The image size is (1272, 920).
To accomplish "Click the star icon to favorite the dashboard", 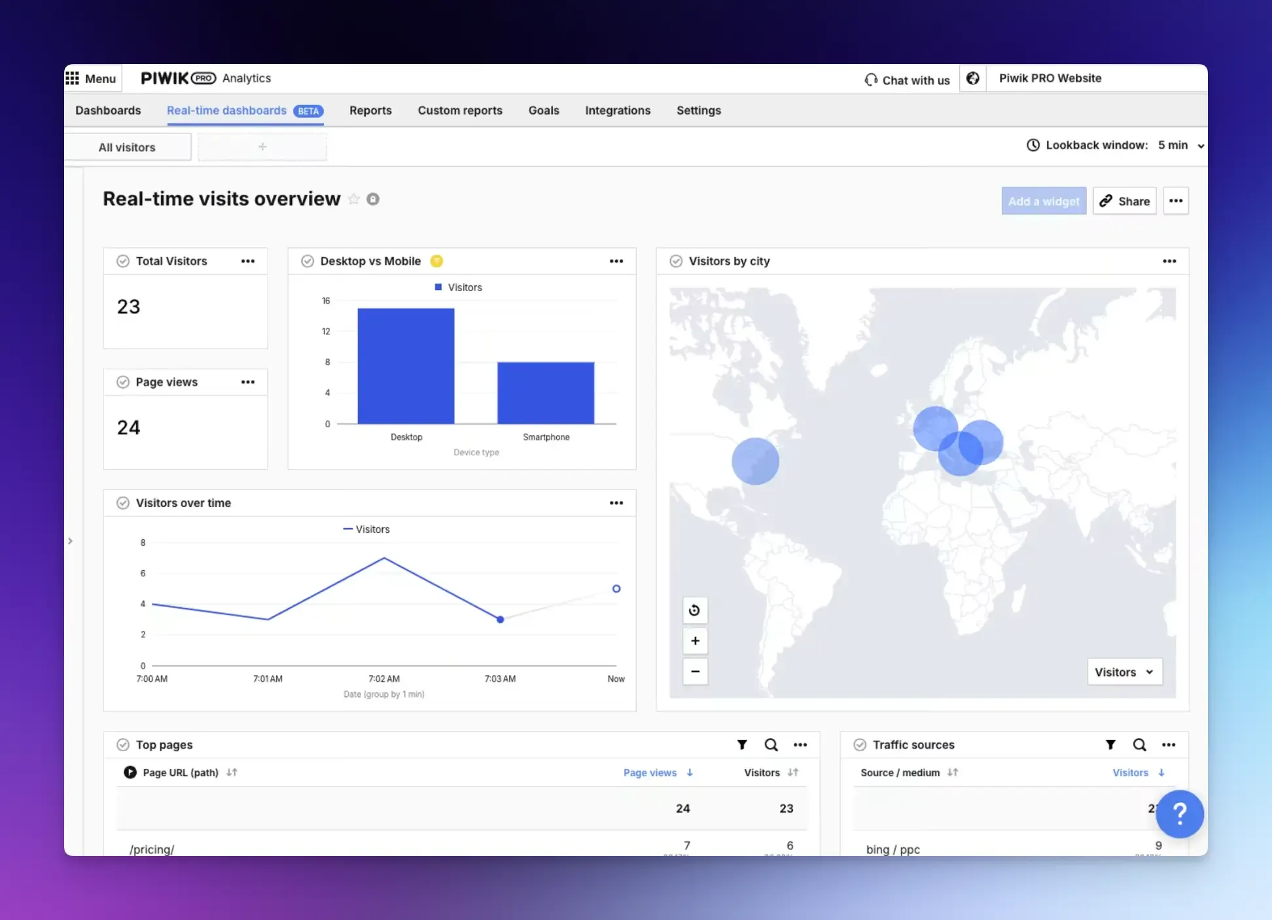I will pyautogui.click(x=354, y=199).
